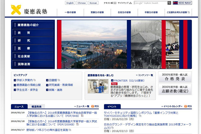201x134 pixels.
Task: Click the arrow icon beside 研究業績・教員情報
Action: coord(47,85)
